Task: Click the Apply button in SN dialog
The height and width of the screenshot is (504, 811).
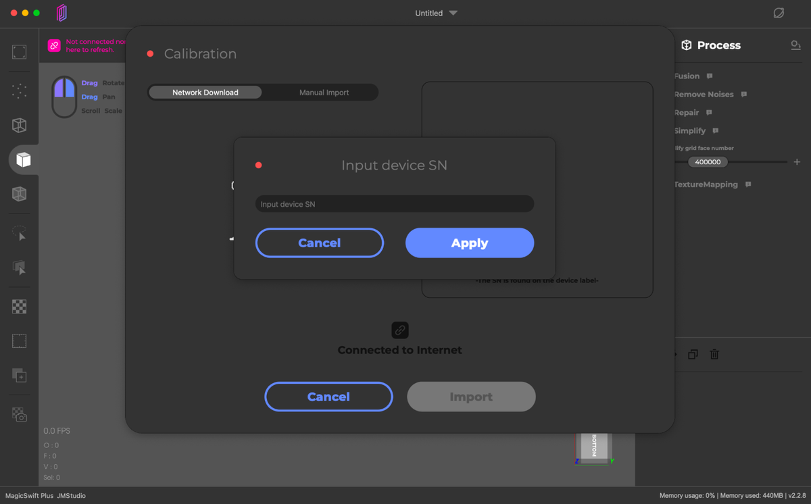Action: coord(469,243)
